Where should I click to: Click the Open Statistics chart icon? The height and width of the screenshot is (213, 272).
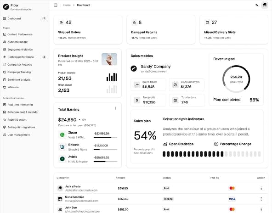165,144
